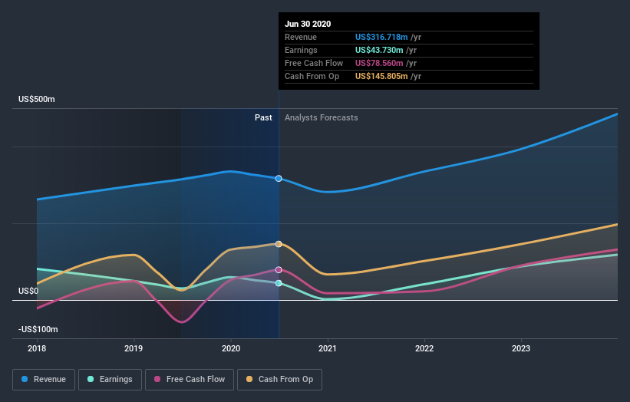This screenshot has height=402, width=630.
Task: Click the 2020 x-axis label
Action: pyautogui.click(x=231, y=348)
